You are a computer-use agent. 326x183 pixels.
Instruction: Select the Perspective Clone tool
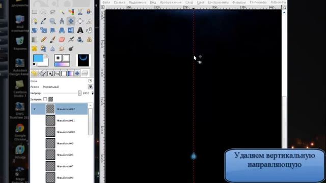[43, 49]
